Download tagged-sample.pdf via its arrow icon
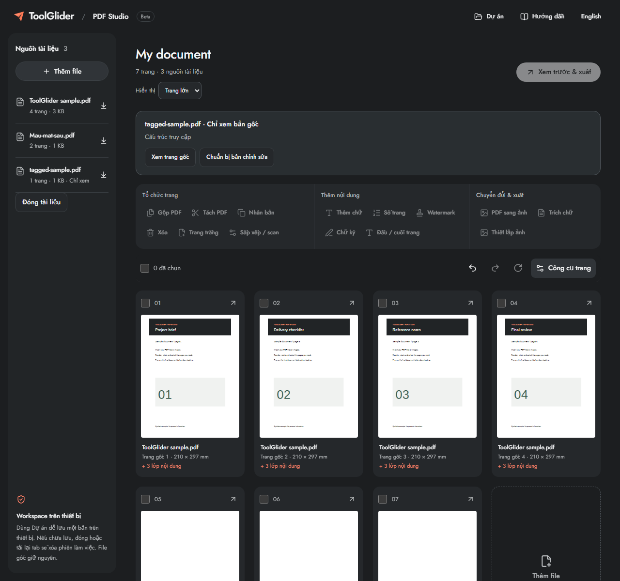This screenshot has width=620, height=581. point(104,175)
